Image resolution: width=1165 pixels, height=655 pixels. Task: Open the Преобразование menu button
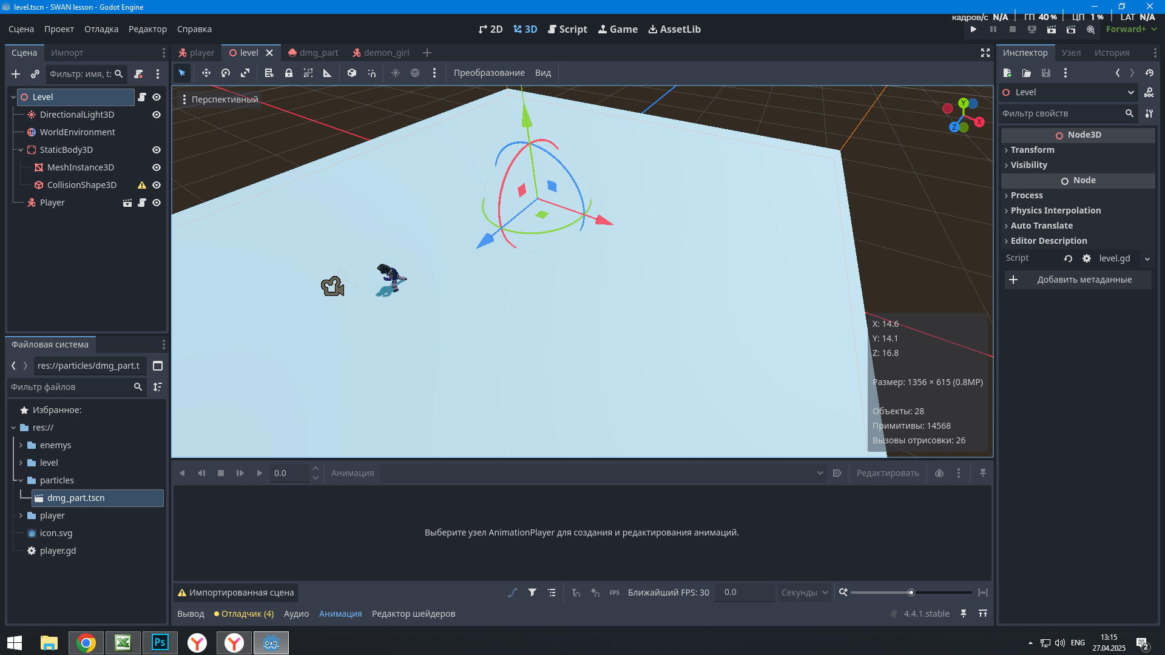pyautogui.click(x=489, y=73)
